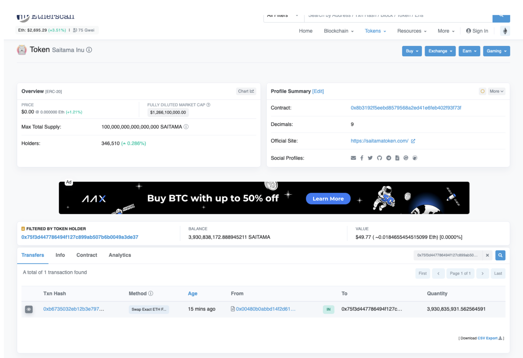Image resolution: width=523 pixels, height=358 pixels.
Task: Open Saitama's Twitter social profile icon
Action: coord(371,158)
